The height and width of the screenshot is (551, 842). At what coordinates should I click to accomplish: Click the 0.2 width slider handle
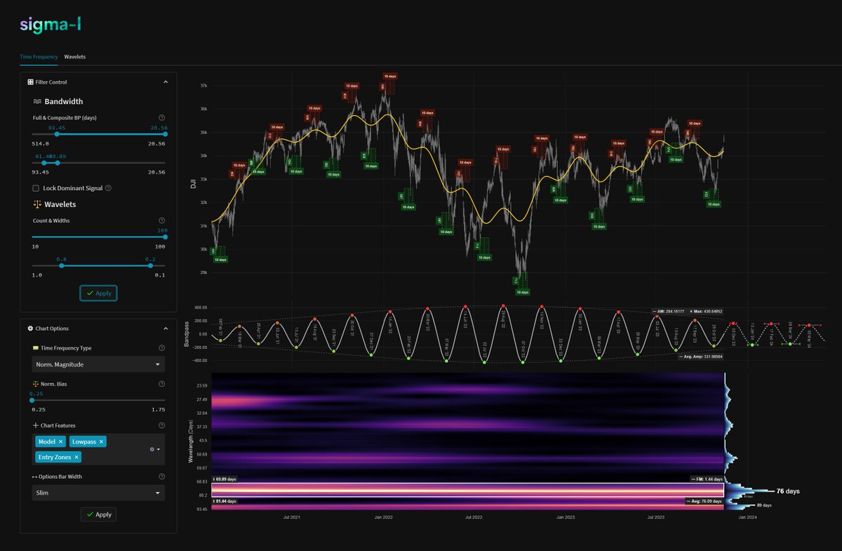point(152,266)
